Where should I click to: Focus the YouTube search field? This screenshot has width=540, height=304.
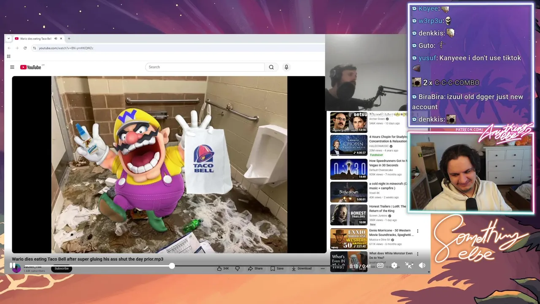click(x=205, y=67)
